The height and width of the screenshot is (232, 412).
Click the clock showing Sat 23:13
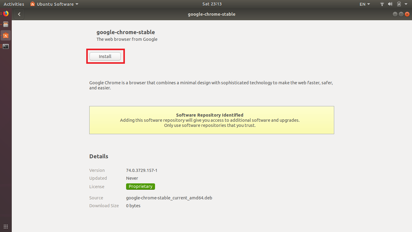point(212,4)
